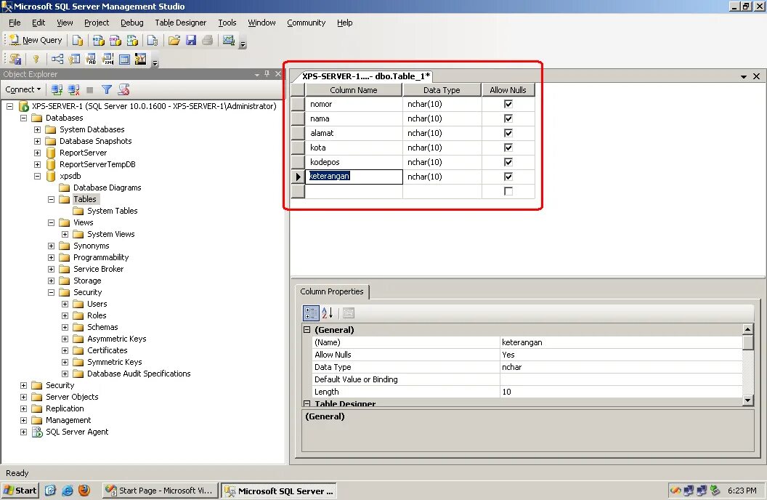The height and width of the screenshot is (500, 767).
Task: Click the Data Type column header
Action: click(x=442, y=90)
